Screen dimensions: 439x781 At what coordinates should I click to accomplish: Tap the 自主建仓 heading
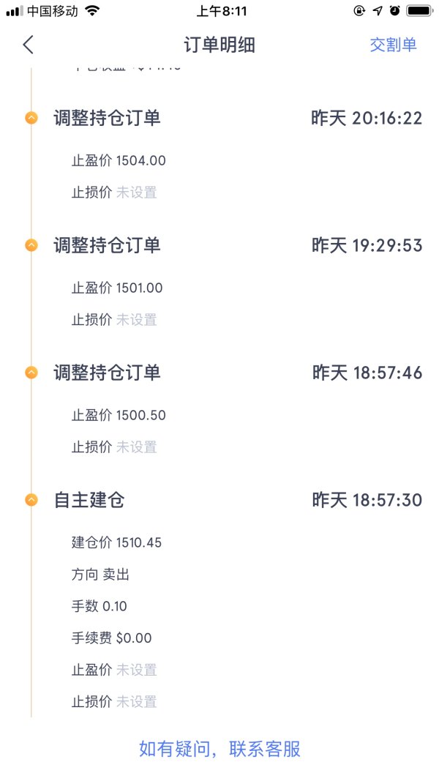tap(89, 500)
